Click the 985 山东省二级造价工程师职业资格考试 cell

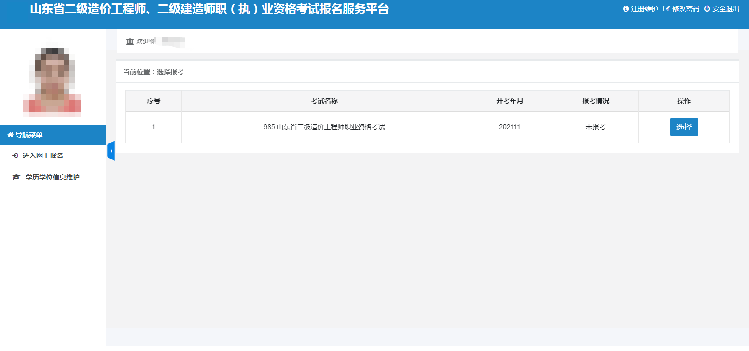[x=324, y=127]
